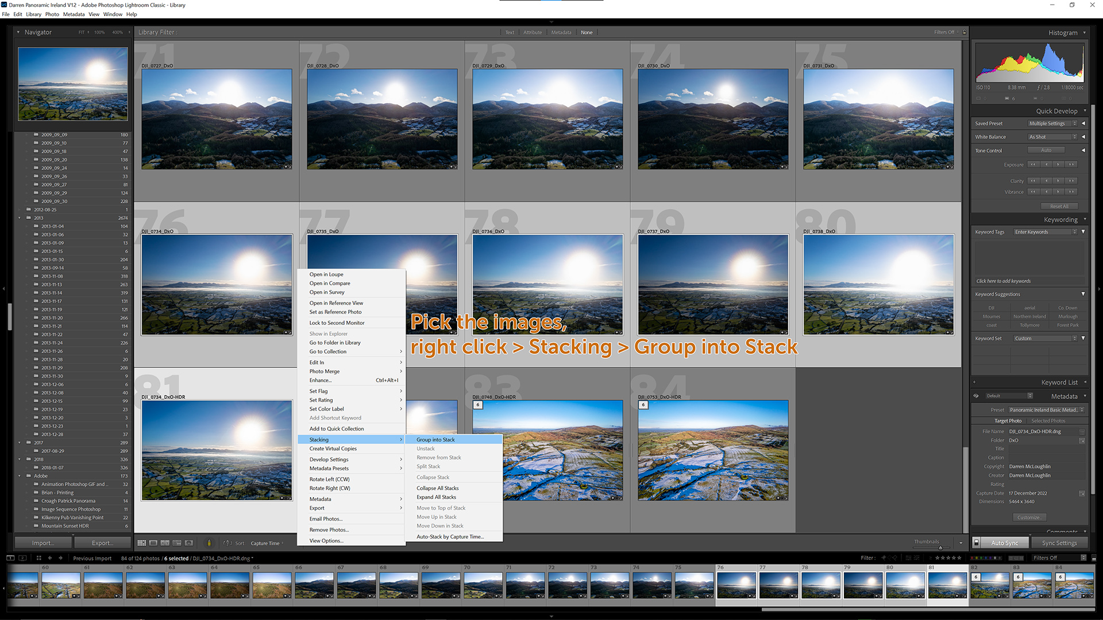
Task: Adjust Thumbnails size slider
Action: tap(940, 548)
